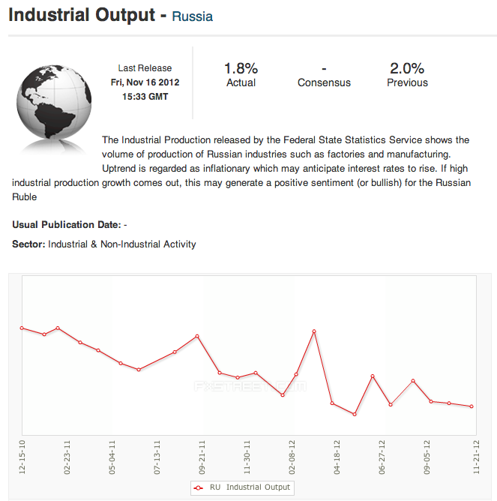Click the 1.8% Actual value
The height and width of the screenshot is (501, 497).
tap(241, 68)
